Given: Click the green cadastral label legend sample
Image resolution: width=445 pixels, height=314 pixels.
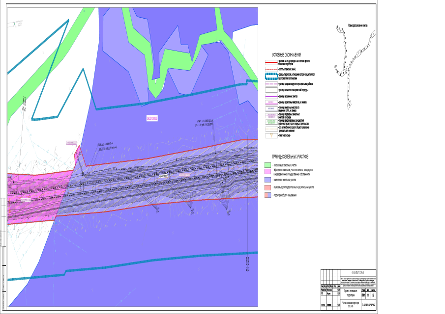Looking at the screenshot, I should 270,121.
